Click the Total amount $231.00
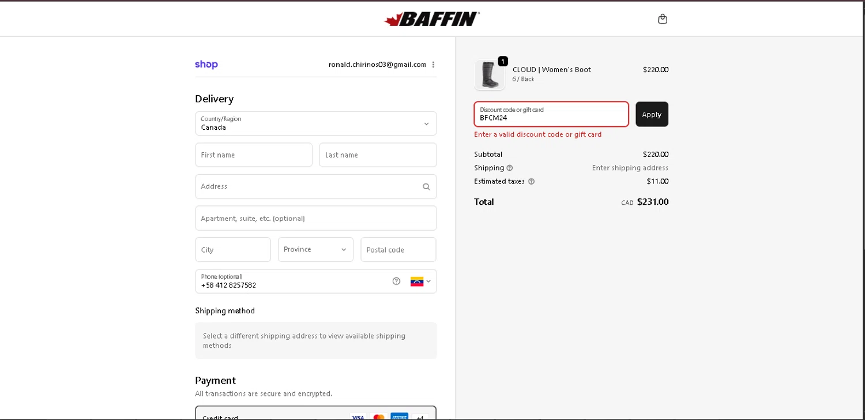 coord(653,202)
